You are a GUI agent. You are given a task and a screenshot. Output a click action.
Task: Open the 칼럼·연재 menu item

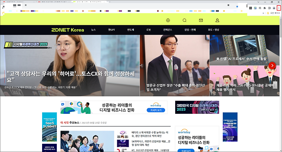[x=190, y=30]
